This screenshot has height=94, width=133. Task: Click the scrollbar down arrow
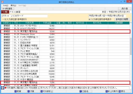pos(131,85)
